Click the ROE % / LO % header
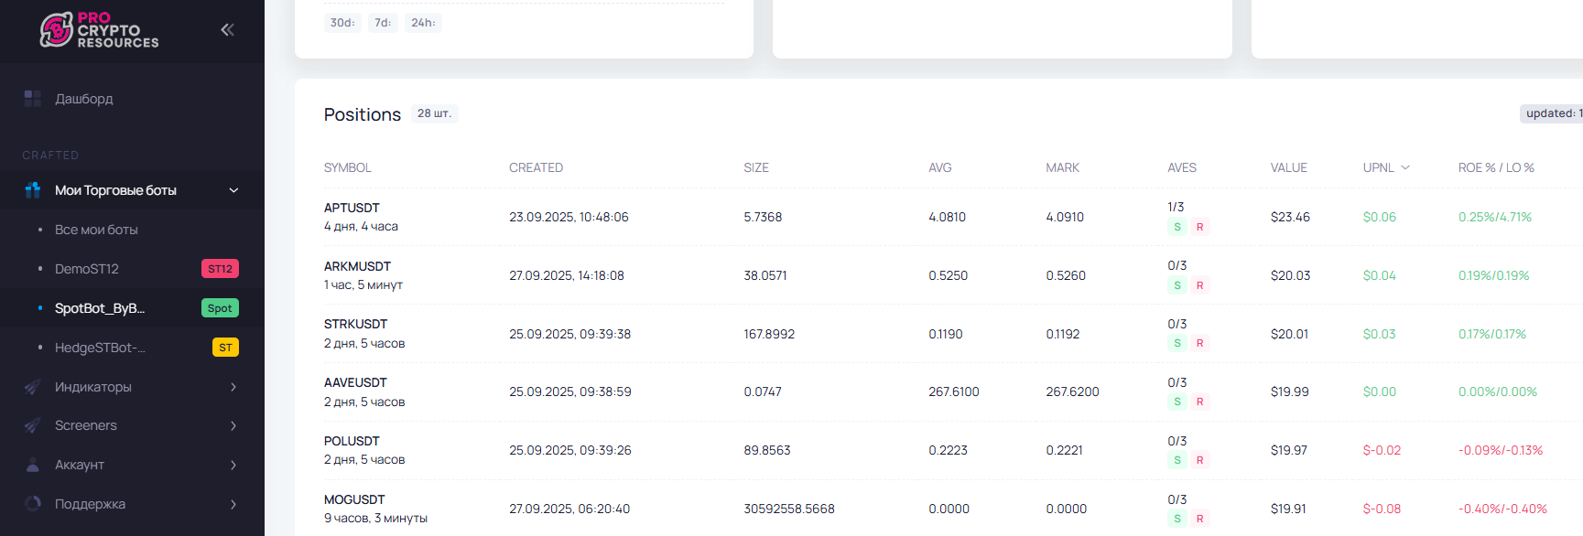 [1496, 167]
